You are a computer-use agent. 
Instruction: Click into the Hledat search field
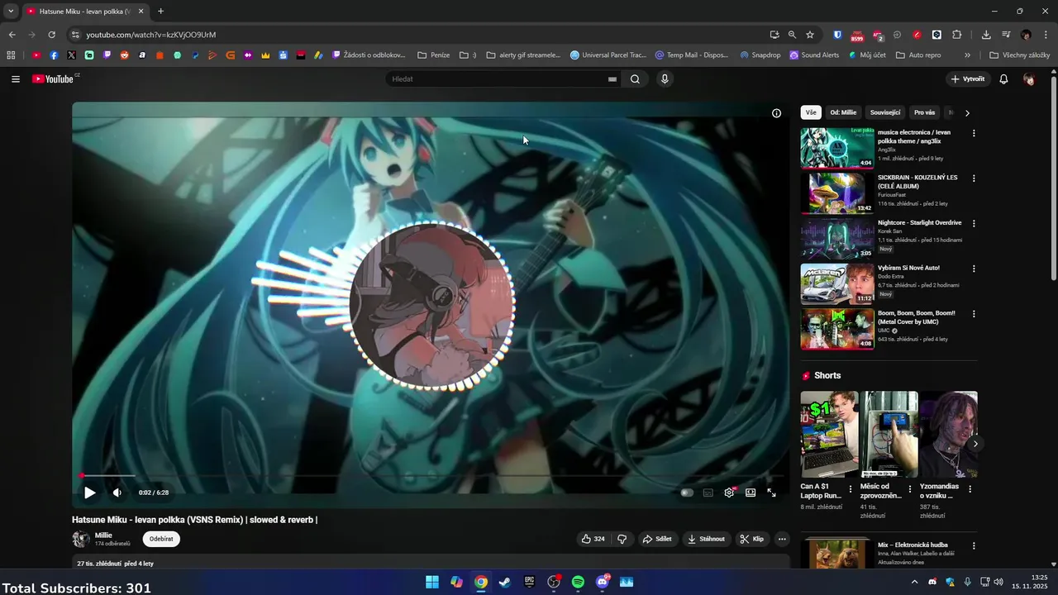[x=498, y=79]
